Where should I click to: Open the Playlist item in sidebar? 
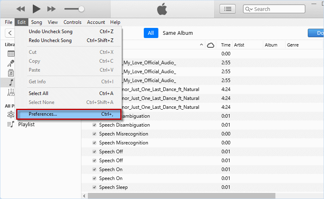click(26, 124)
